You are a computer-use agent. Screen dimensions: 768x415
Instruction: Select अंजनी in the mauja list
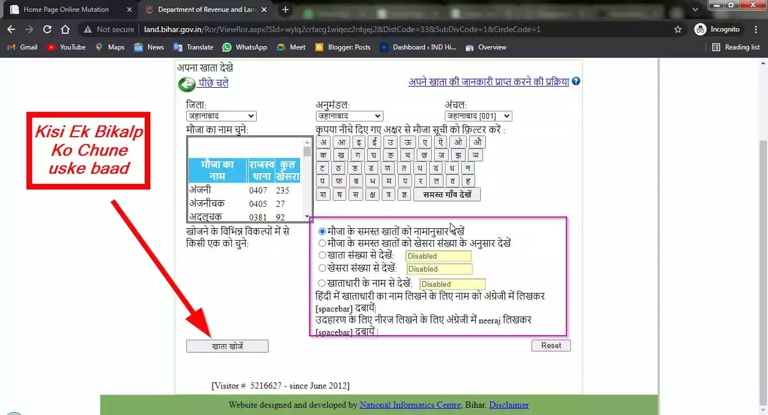(x=200, y=190)
